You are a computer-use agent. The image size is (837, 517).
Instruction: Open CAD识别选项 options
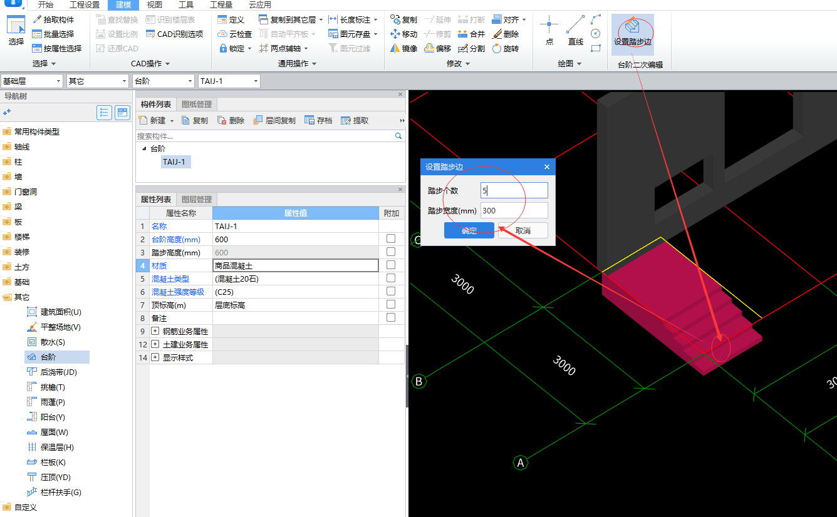[175, 34]
